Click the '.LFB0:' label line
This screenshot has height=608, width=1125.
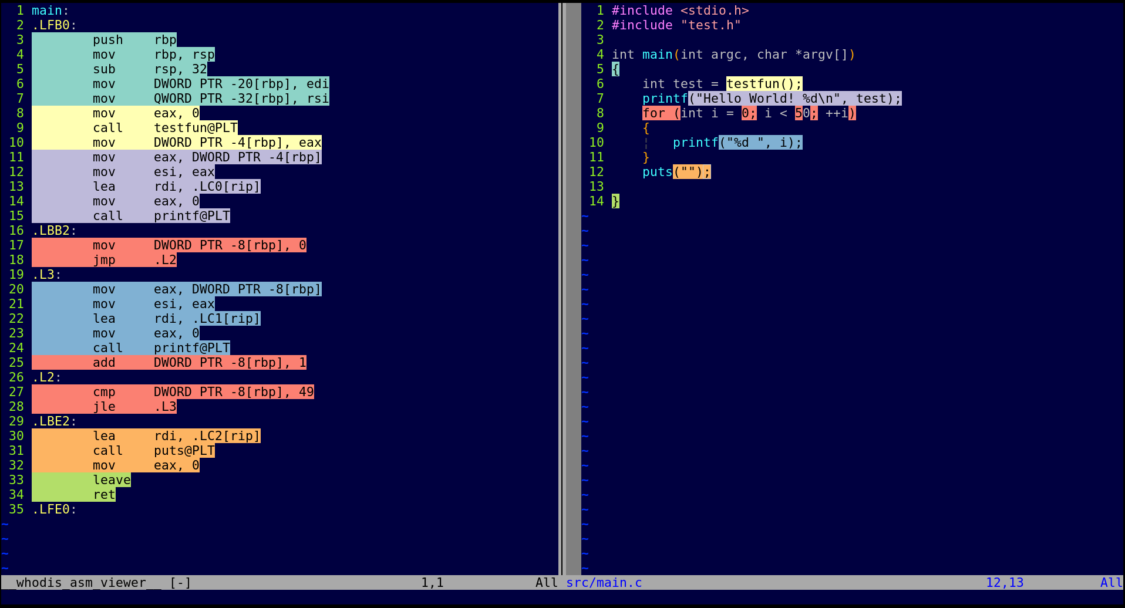54,25
